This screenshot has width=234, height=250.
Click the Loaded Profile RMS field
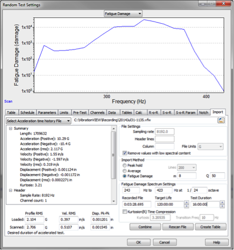tap(34, 219)
